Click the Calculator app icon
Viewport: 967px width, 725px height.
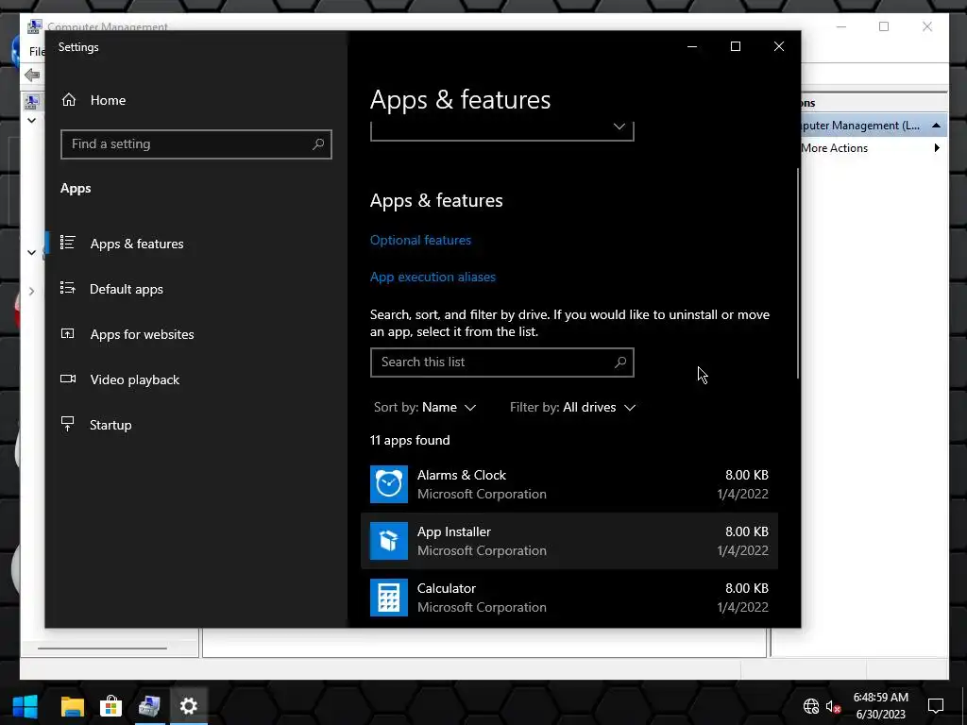[388, 598]
